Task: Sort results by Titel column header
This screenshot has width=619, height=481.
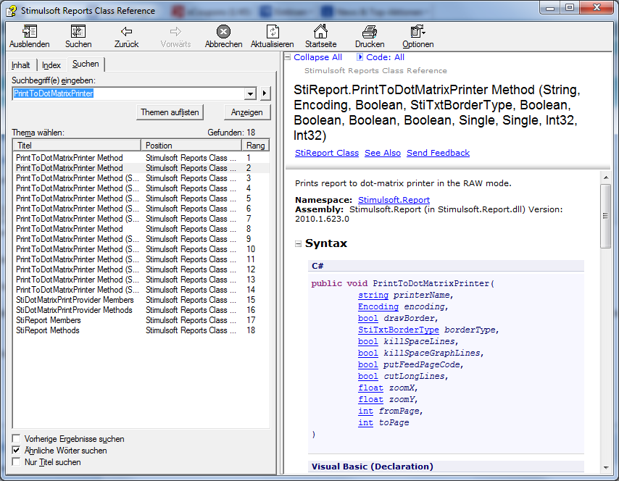Action: (x=77, y=145)
